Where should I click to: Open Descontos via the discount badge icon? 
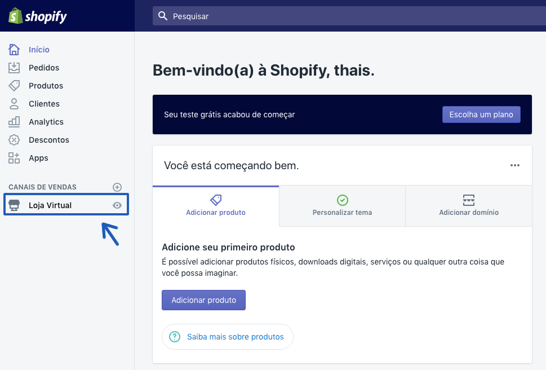tap(14, 140)
